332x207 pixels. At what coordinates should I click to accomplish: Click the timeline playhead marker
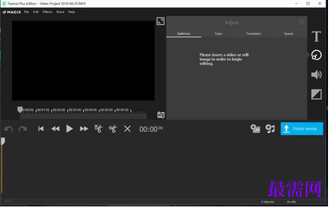(2, 141)
